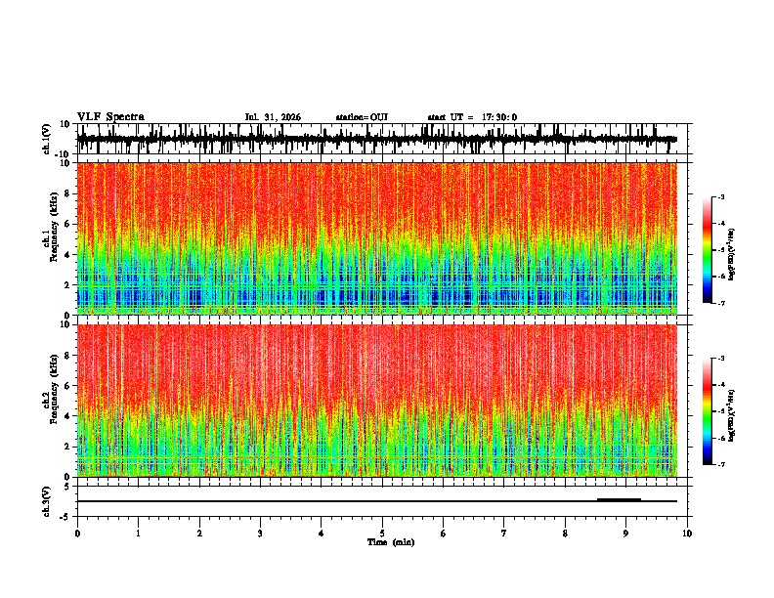Click the time axis tick label '6'
Viewport: 774px width, 598px height.
tap(444, 534)
